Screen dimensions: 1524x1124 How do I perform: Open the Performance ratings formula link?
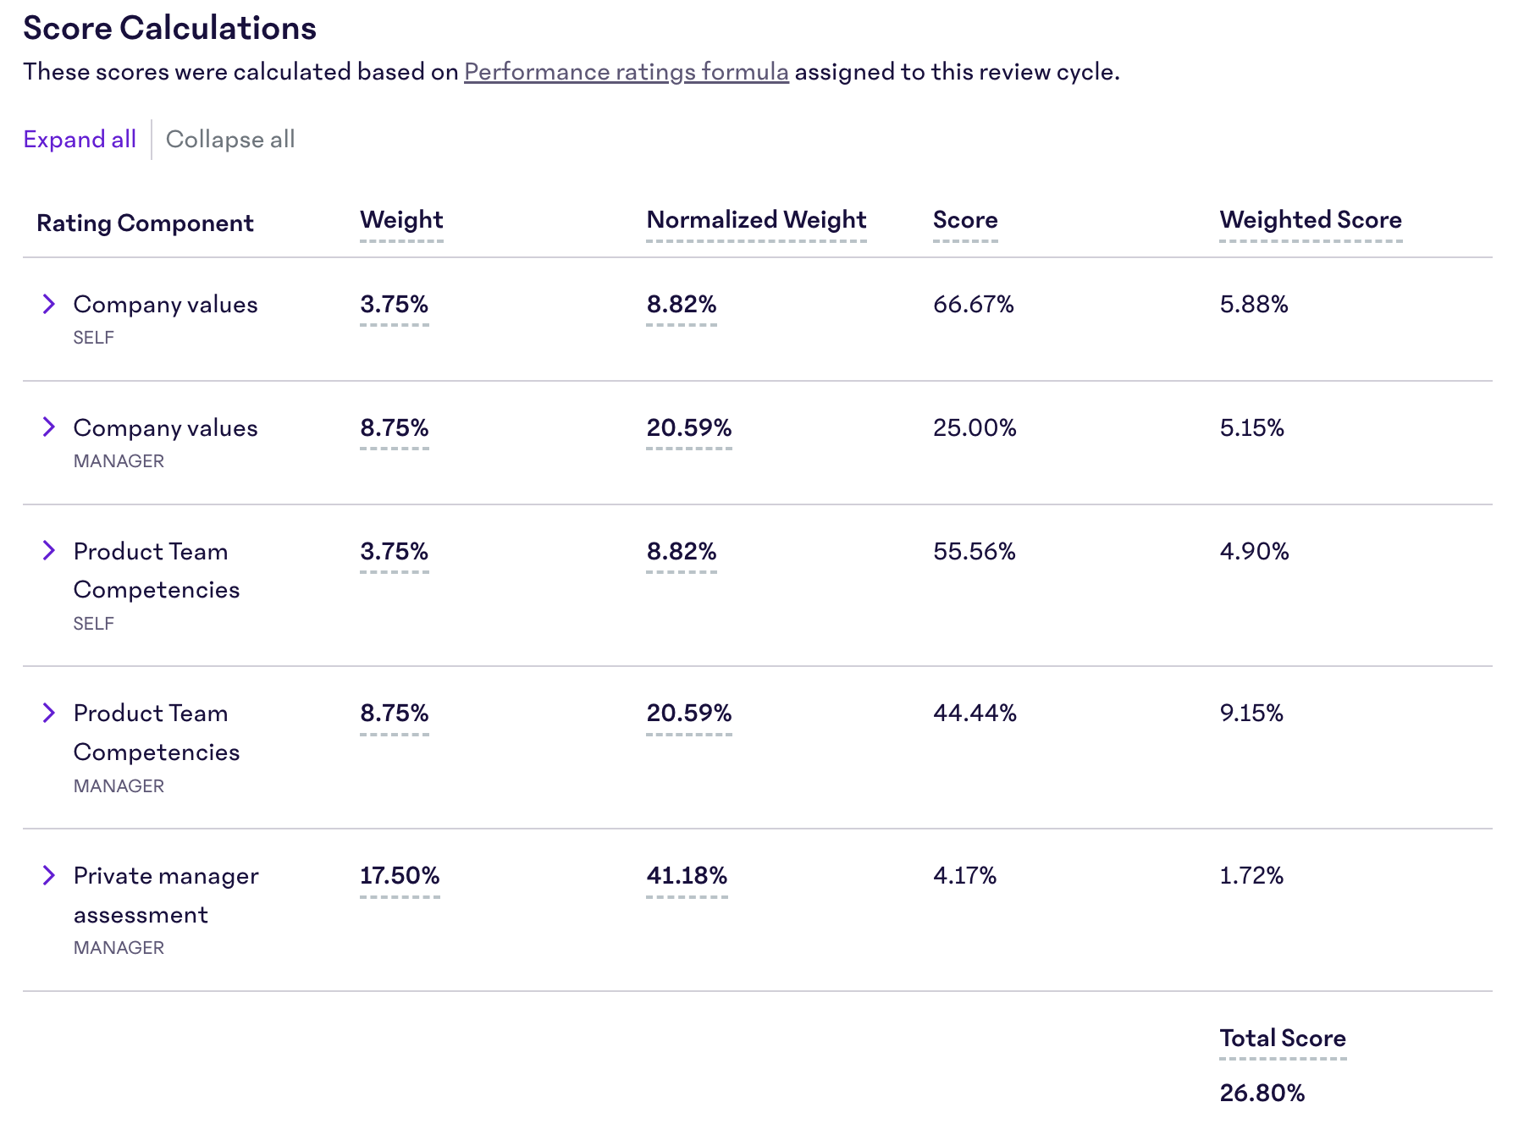pos(627,72)
